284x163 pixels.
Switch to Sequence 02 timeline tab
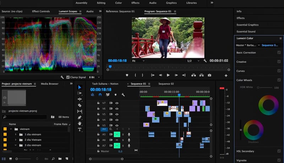(x=166, y=84)
